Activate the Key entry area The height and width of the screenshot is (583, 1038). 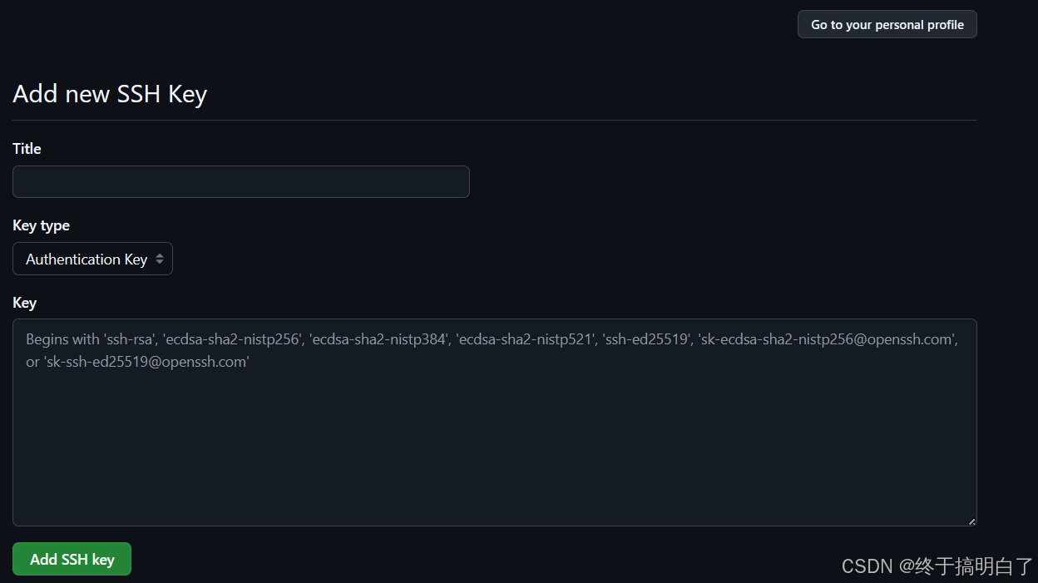(x=494, y=422)
